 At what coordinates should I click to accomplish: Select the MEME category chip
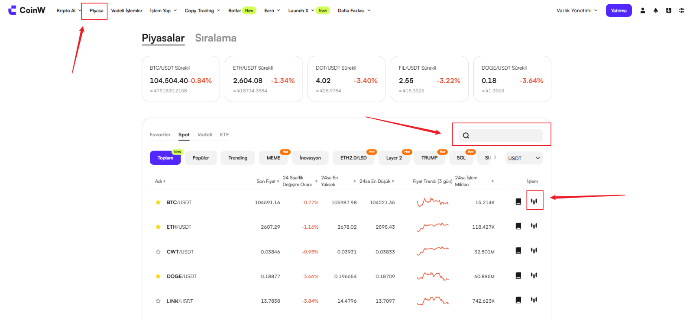pos(274,158)
